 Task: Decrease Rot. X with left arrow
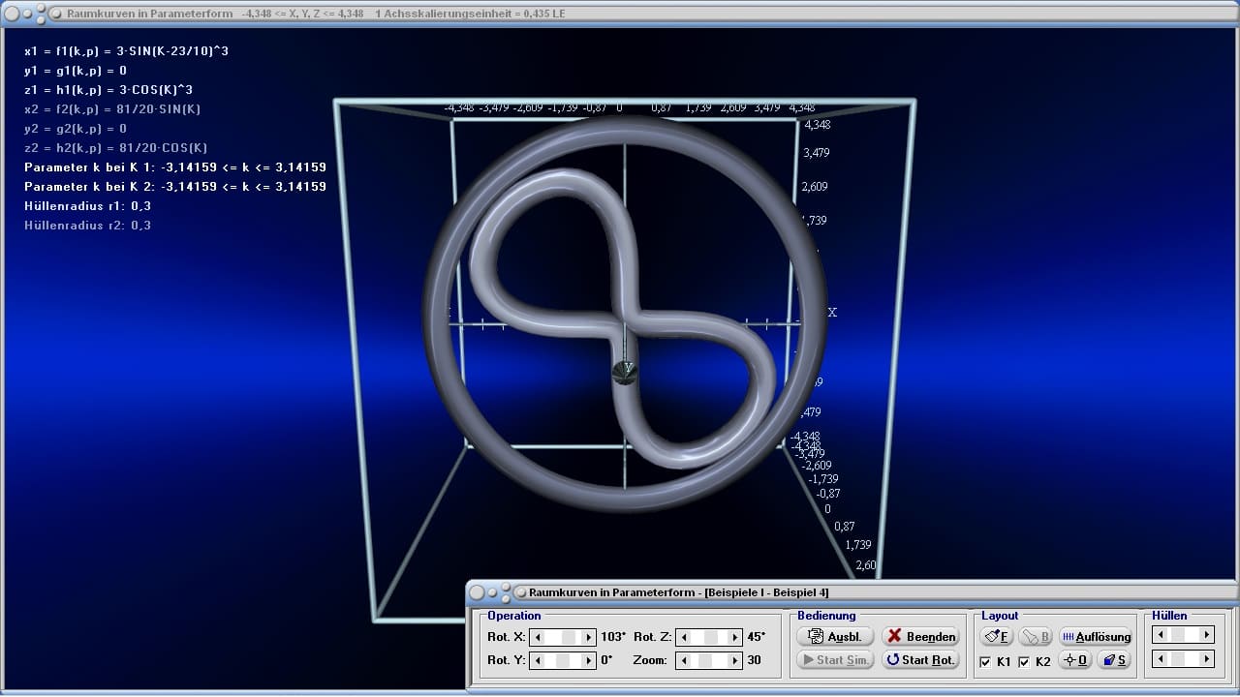(x=537, y=637)
